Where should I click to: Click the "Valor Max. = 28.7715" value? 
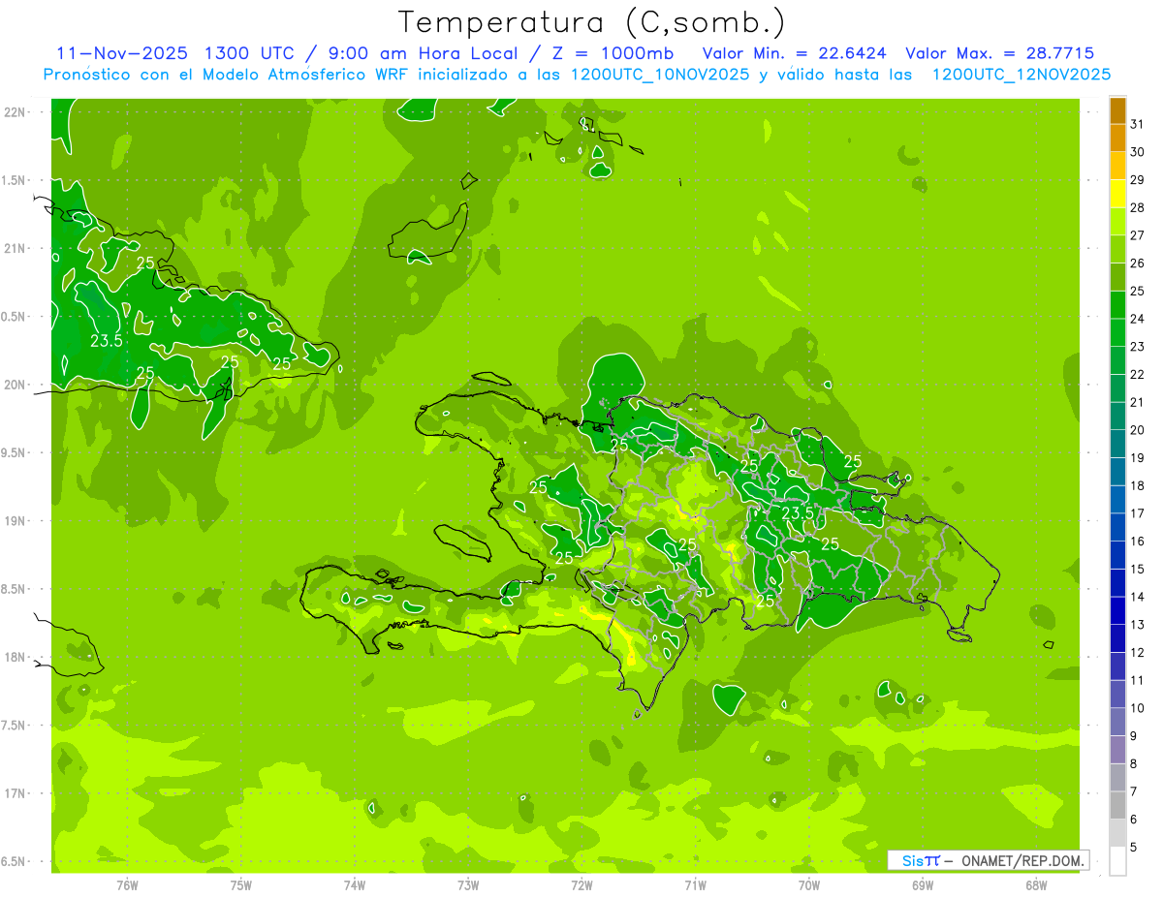(999, 53)
